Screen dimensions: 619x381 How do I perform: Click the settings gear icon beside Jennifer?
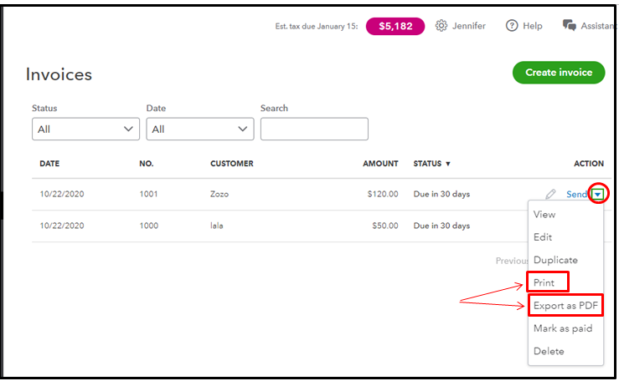[441, 26]
